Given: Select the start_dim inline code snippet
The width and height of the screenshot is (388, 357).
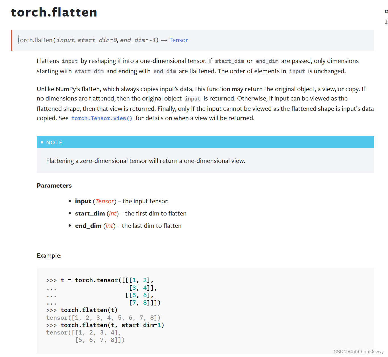Looking at the screenshot, I should pos(229,61).
